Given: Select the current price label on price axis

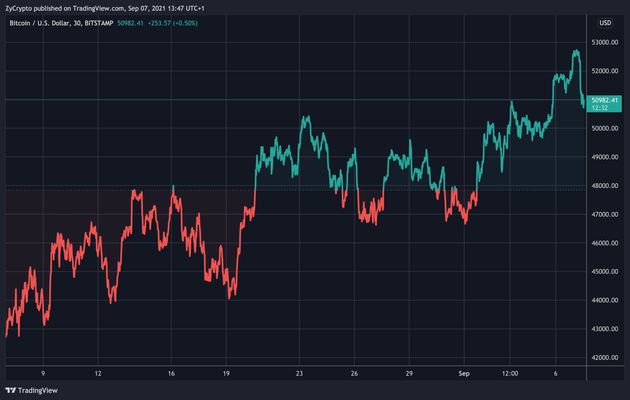Looking at the screenshot, I should pyautogui.click(x=604, y=100).
